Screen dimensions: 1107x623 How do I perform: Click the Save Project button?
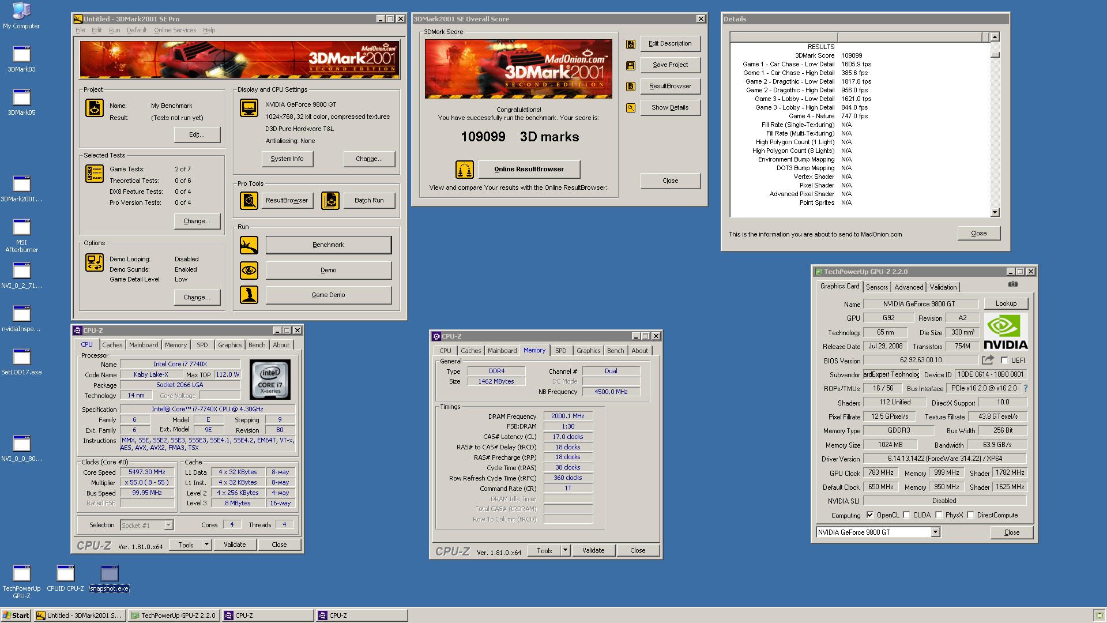(670, 65)
